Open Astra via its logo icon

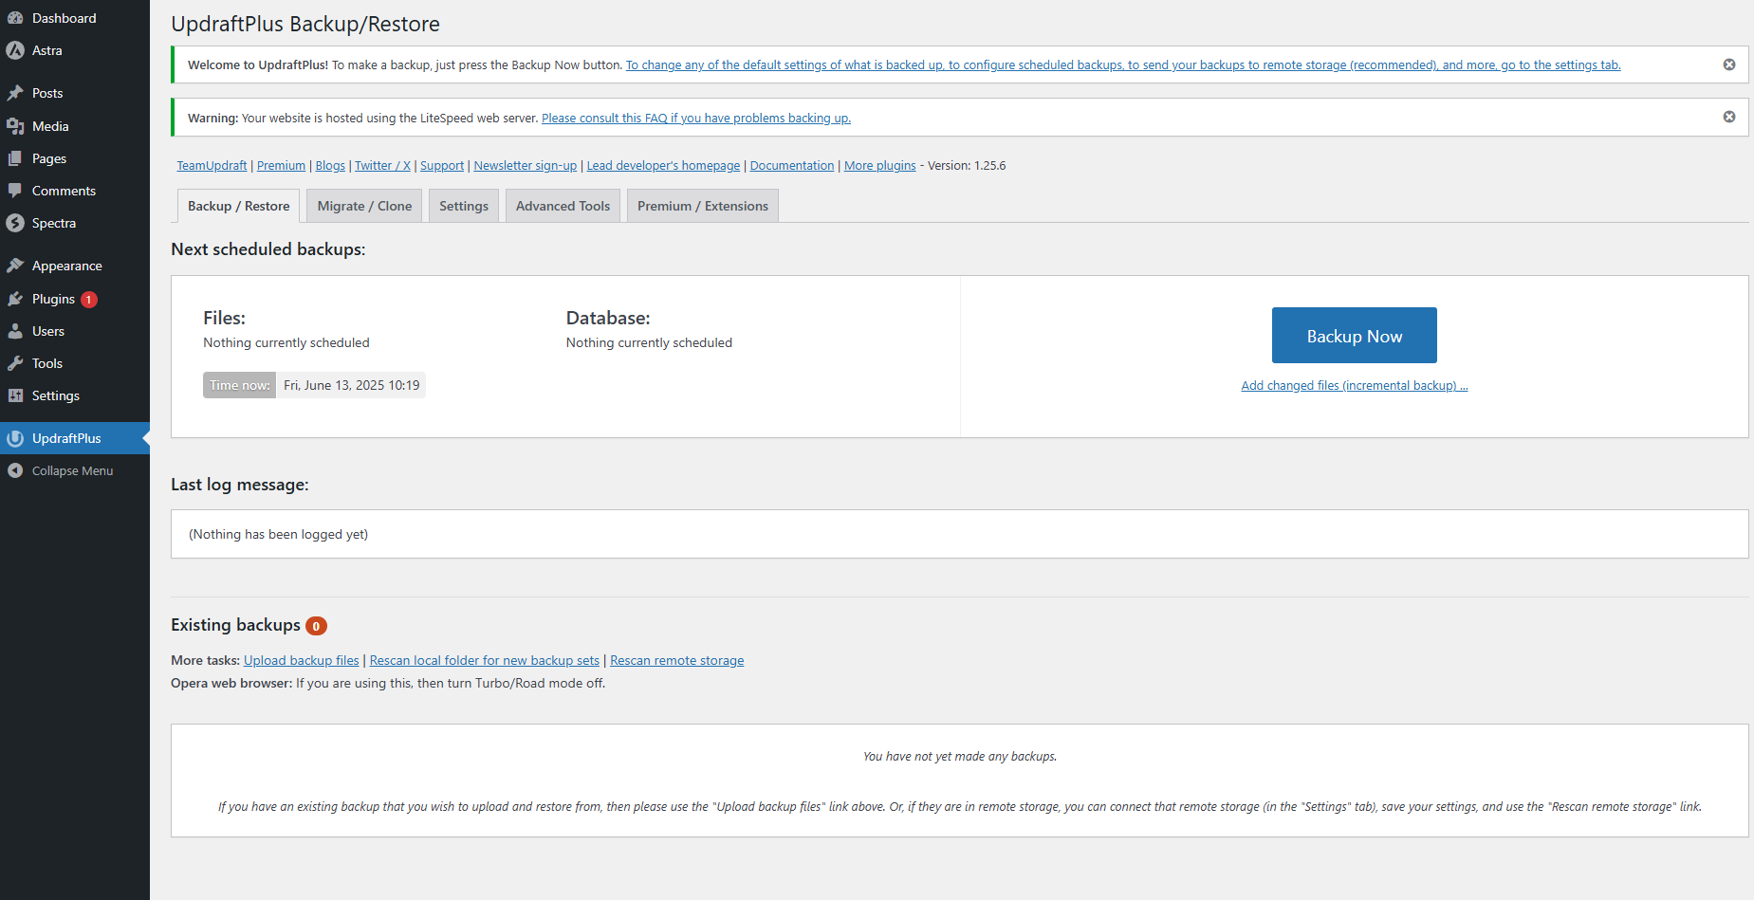click(15, 50)
